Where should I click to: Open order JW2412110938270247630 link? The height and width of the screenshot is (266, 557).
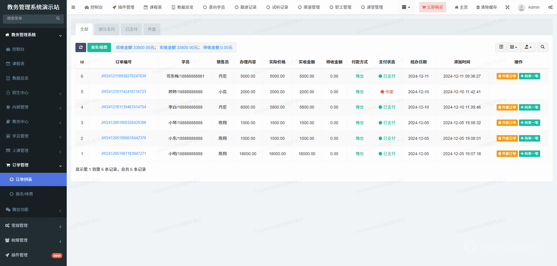(123, 76)
